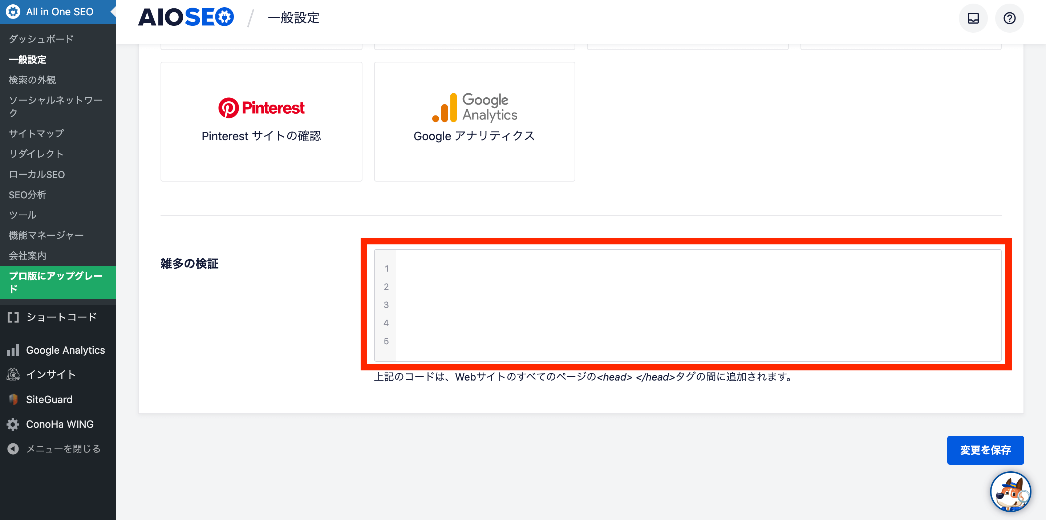Click the All in One SEO gear icon
The width and height of the screenshot is (1046, 520).
[x=13, y=12]
